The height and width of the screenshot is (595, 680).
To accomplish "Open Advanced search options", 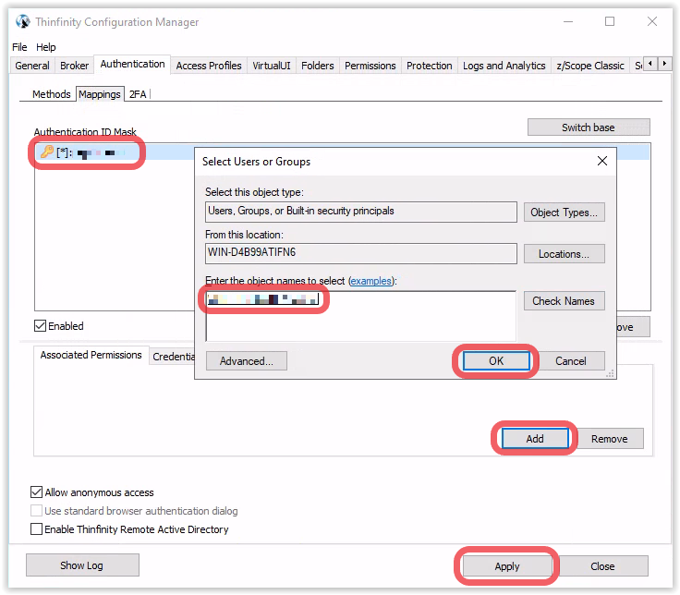I will [x=247, y=361].
